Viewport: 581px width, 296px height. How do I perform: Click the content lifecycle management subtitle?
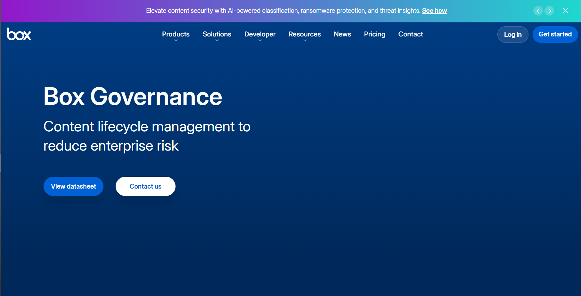(147, 136)
